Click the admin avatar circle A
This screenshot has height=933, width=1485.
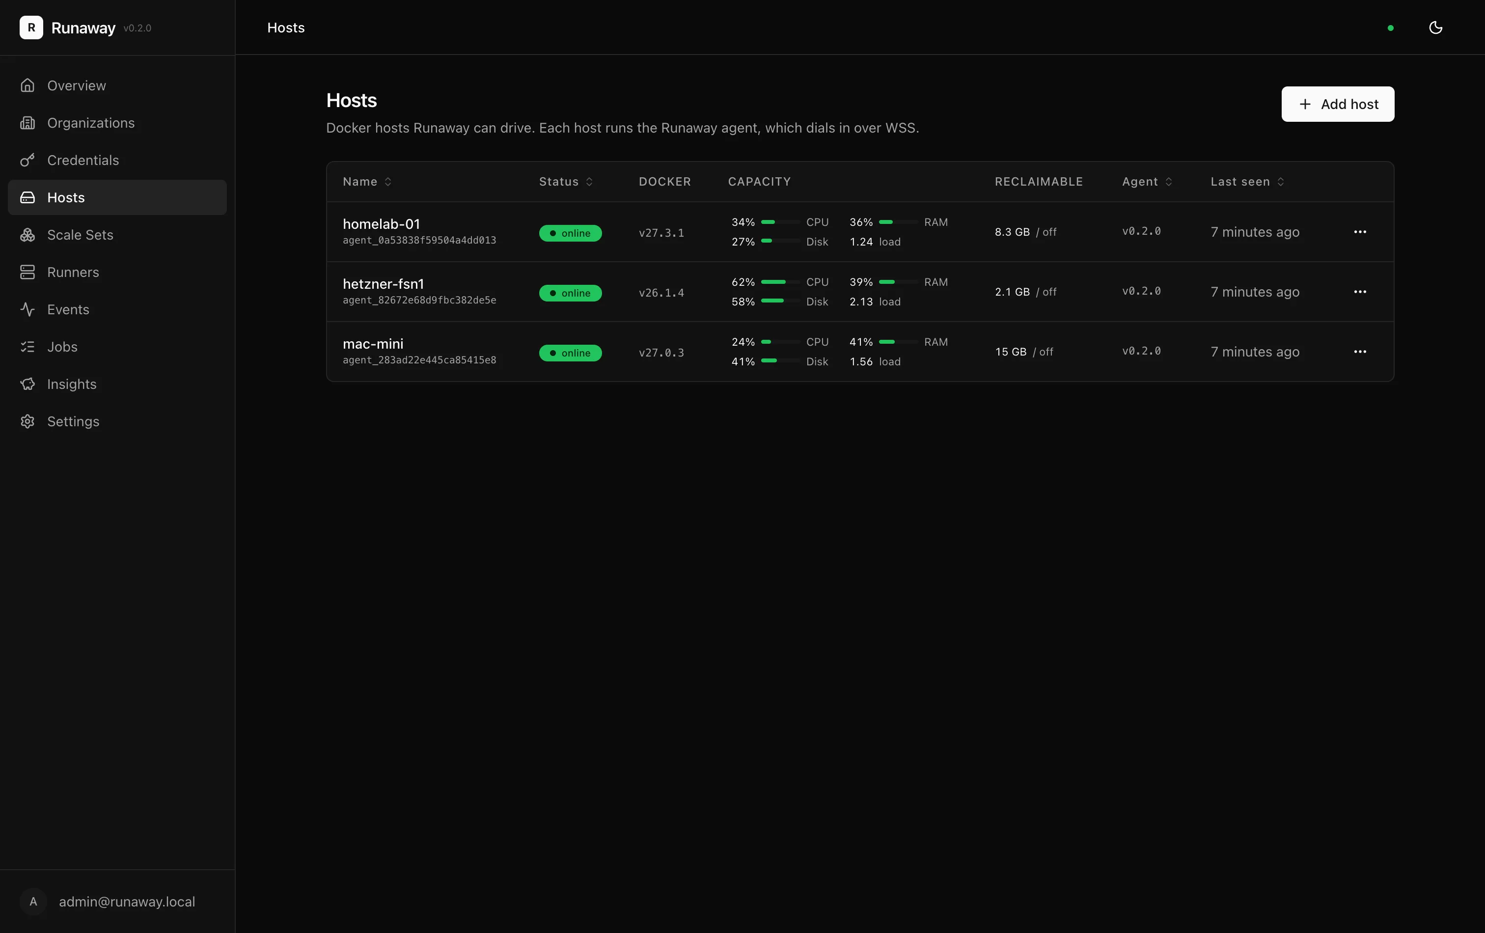[x=33, y=902]
